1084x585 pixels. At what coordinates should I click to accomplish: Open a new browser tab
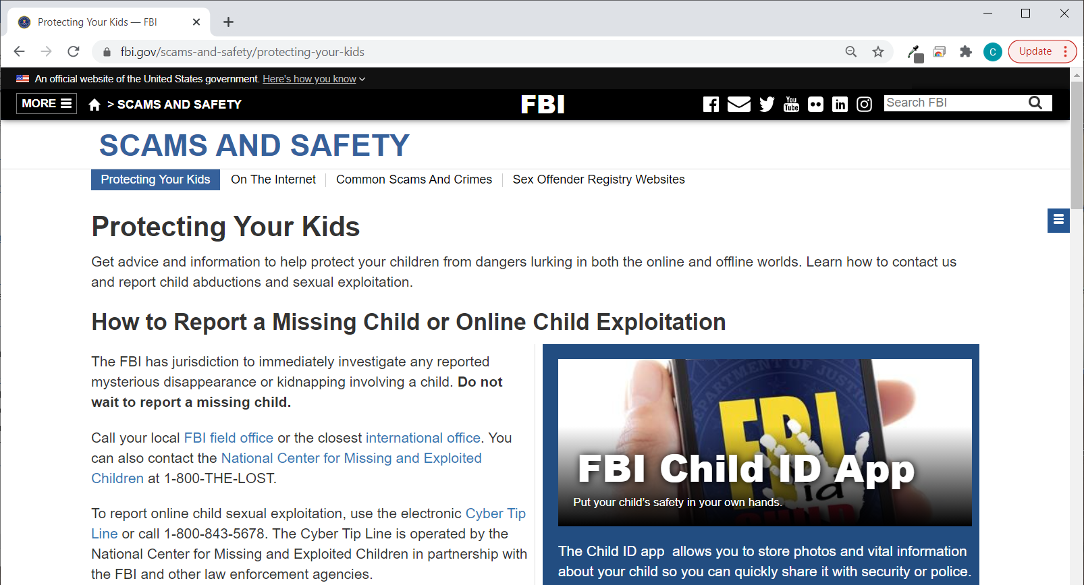[x=229, y=22]
